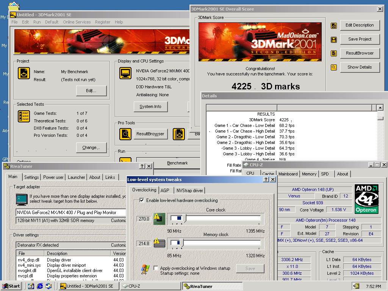Screen dimensions: 388x291
Task: Click the NVIDIA system tray icon
Action: (x=356, y=286)
